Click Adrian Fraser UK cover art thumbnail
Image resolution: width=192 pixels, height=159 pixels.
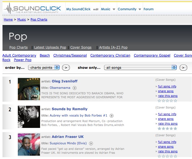click(29, 145)
